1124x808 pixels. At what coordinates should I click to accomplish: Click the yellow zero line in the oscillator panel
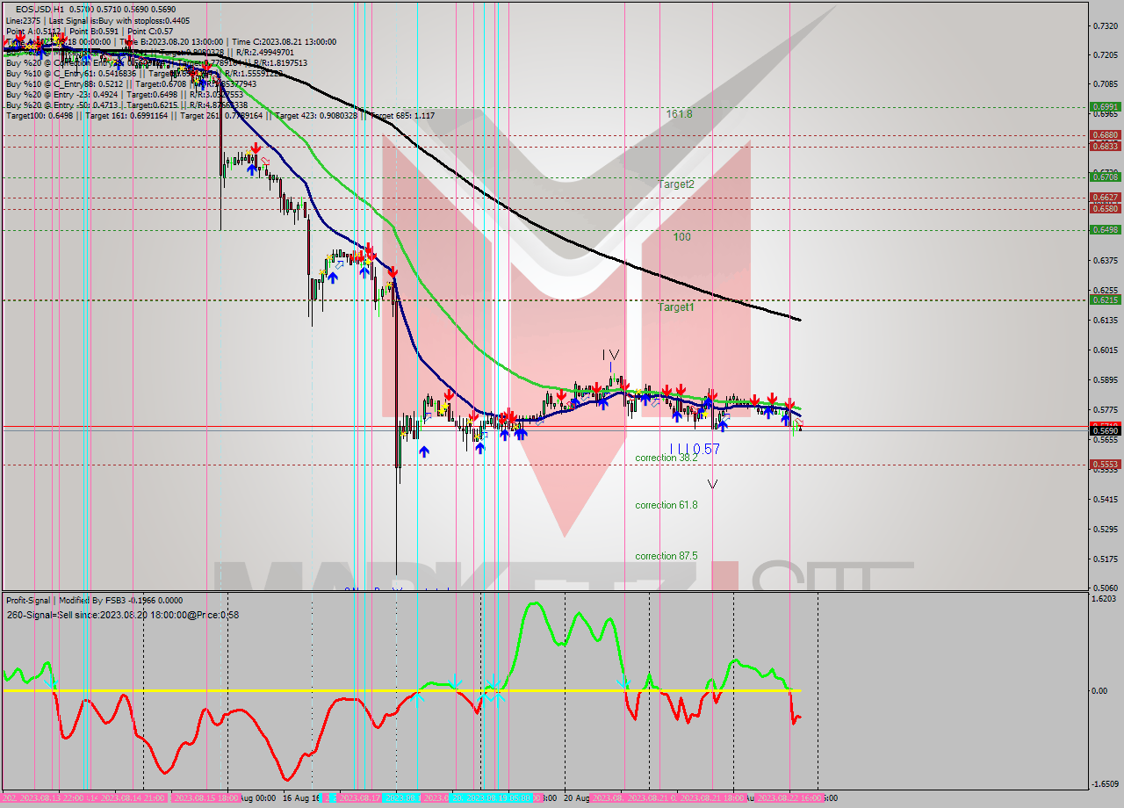(x=263, y=691)
